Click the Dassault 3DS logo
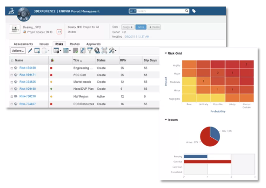The image size is (266, 188). point(11,11)
